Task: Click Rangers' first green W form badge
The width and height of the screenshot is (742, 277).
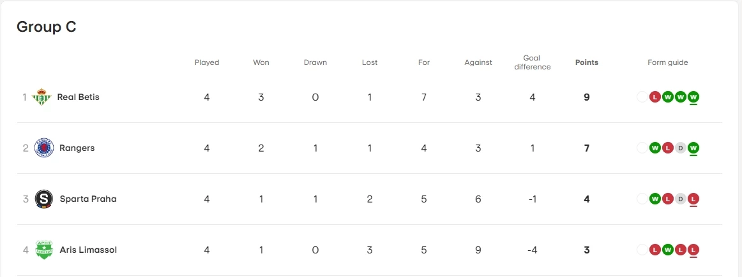Action: coord(655,148)
